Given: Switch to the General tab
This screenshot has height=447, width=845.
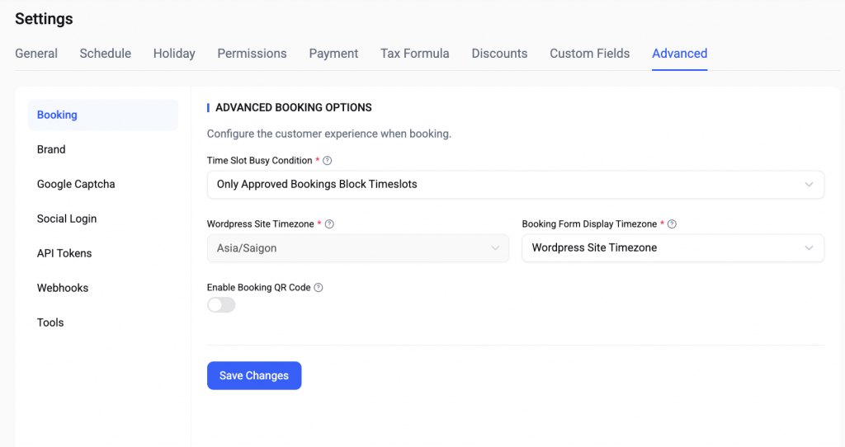Looking at the screenshot, I should [36, 54].
